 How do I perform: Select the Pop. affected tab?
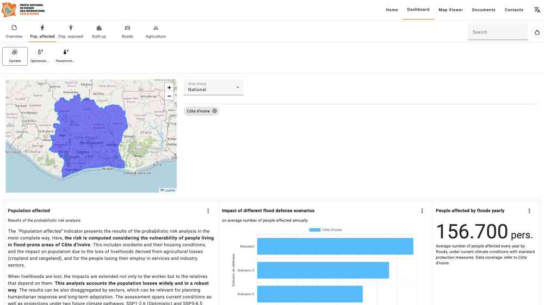point(42,31)
